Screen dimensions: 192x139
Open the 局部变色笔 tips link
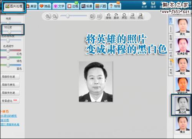point(10,124)
